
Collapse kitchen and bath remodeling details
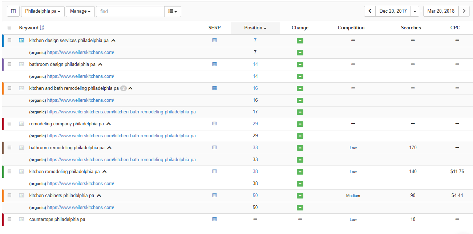130,88
